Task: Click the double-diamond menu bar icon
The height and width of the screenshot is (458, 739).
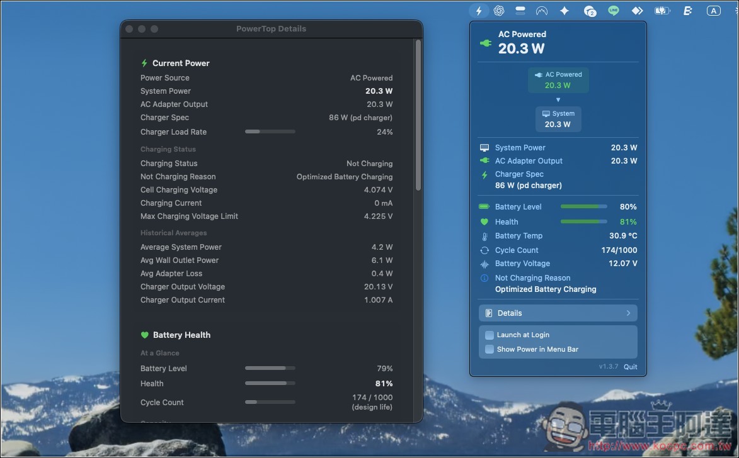Action: [x=637, y=10]
